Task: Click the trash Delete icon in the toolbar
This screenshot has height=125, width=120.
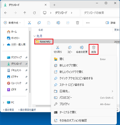Action: (x=77, y=23)
